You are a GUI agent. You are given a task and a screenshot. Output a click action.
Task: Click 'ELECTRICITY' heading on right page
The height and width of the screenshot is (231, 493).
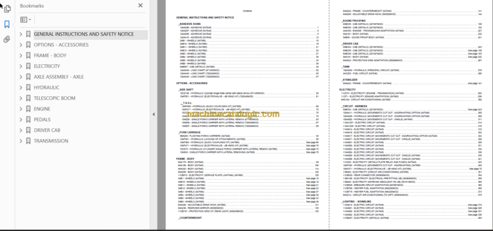[347, 90]
